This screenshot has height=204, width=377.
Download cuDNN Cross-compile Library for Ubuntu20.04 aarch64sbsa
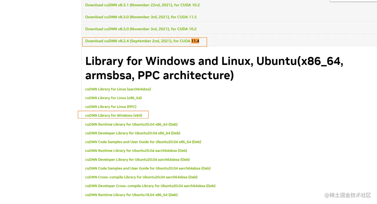(141, 177)
